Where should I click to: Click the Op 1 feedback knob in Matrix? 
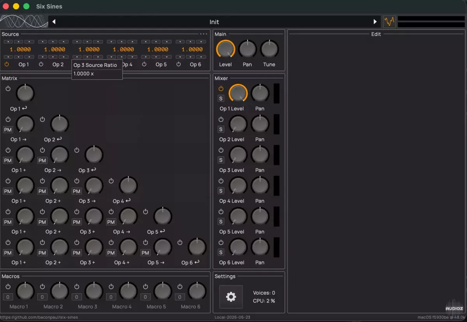coord(25,93)
